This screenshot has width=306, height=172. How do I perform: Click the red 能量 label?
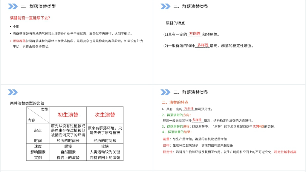pos(166,139)
